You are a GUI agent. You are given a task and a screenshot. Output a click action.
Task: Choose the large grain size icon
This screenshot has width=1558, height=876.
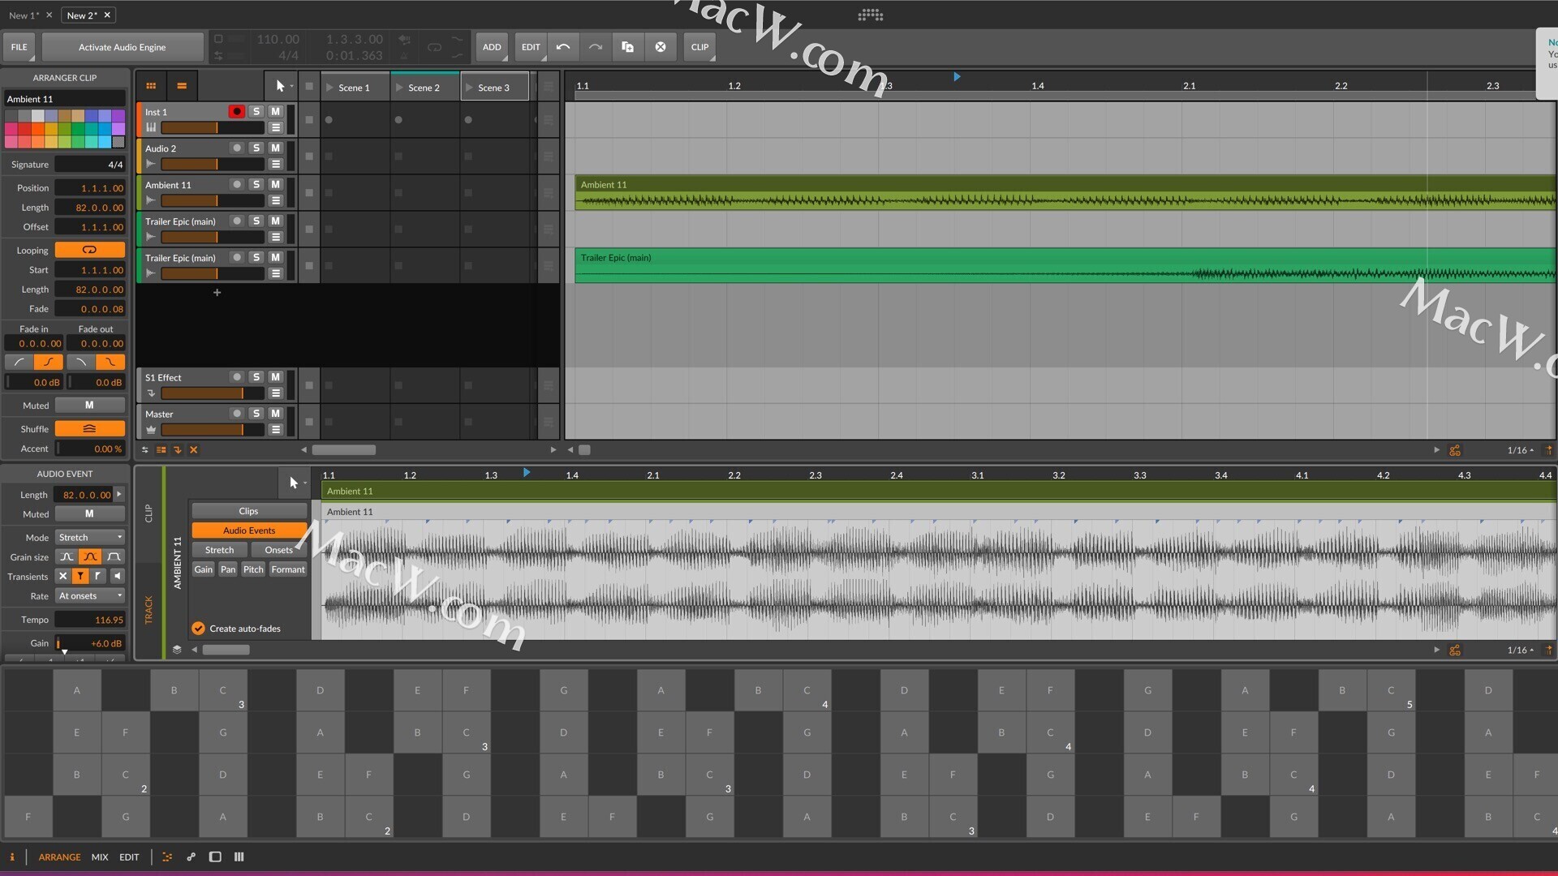pyautogui.click(x=114, y=557)
